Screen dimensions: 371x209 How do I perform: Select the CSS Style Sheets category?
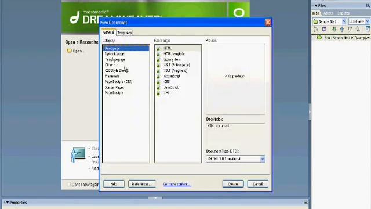(x=126, y=71)
